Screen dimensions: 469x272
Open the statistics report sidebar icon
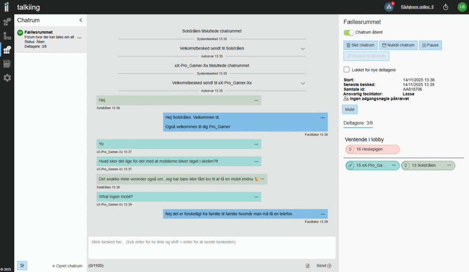click(x=7, y=64)
